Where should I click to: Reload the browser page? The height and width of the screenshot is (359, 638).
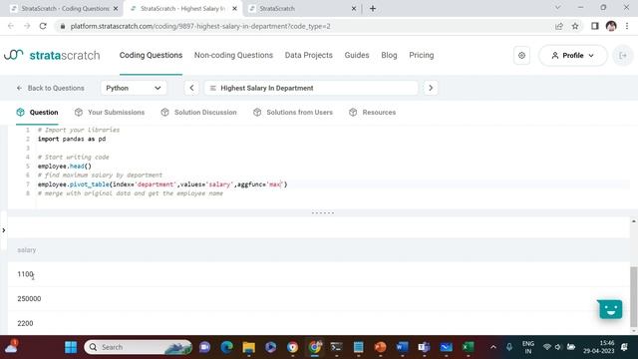click(43, 26)
